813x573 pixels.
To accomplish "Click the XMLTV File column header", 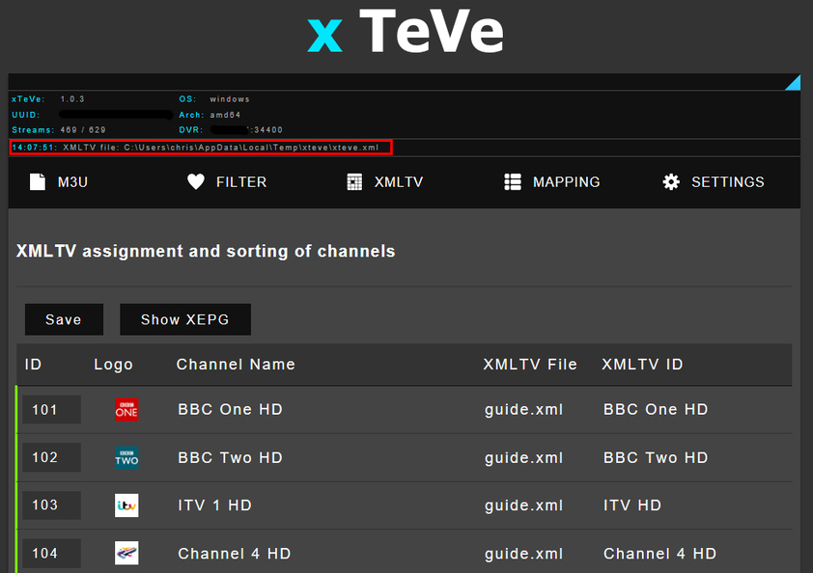I will (530, 365).
